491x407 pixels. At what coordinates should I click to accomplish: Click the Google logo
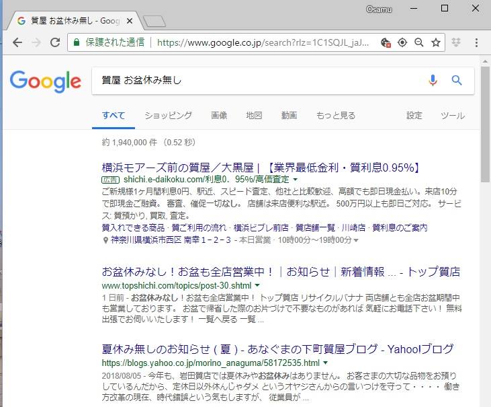click(x=46, y=81)
